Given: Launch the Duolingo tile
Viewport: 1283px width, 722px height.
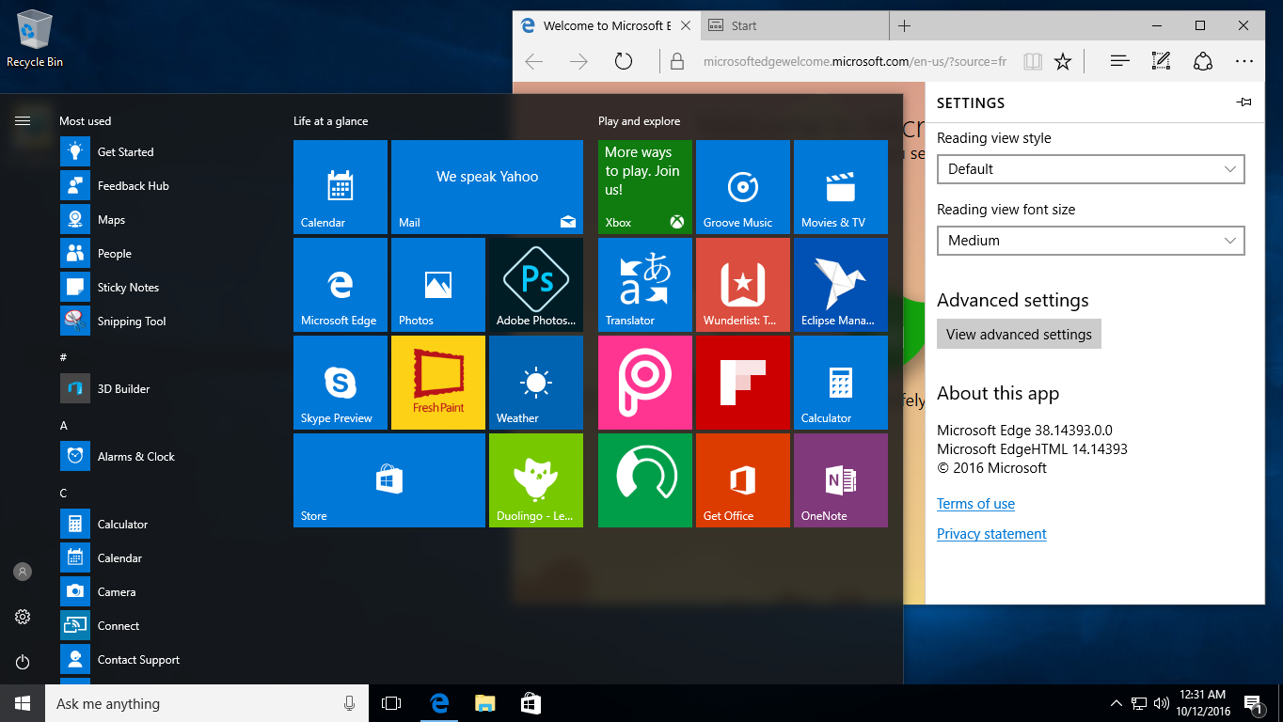Looking at the screenshot, I should pos(536,480).
